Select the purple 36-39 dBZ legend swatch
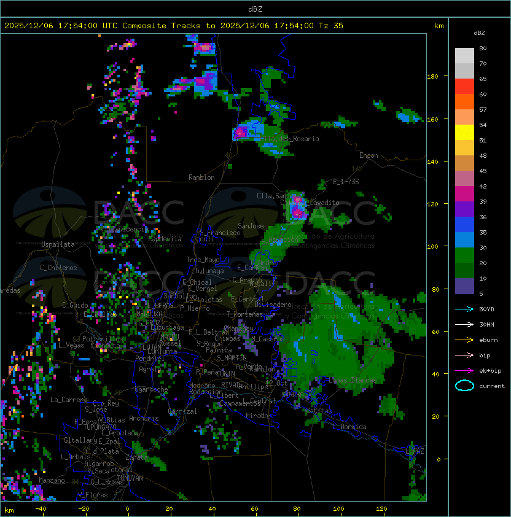511x517 pixels. click(464, 209)
